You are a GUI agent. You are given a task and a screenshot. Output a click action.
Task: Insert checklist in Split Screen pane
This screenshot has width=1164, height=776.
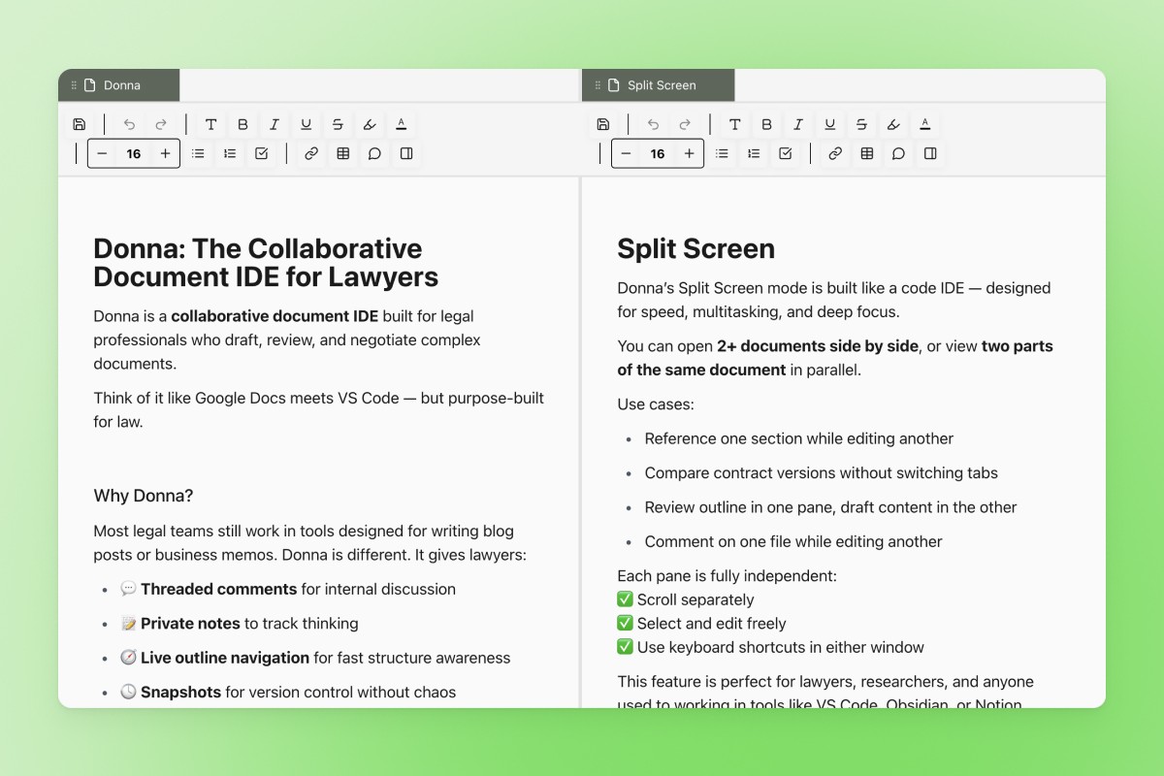[x=786, y=153]
